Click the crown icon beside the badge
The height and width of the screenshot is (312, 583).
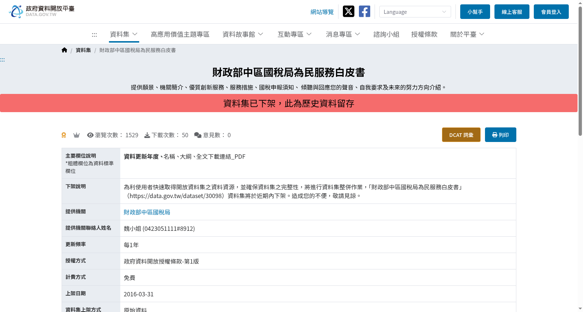coord(76,135)
